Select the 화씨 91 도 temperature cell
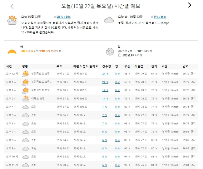The width and height of the screenshot is (203, 169). point(63,74)
